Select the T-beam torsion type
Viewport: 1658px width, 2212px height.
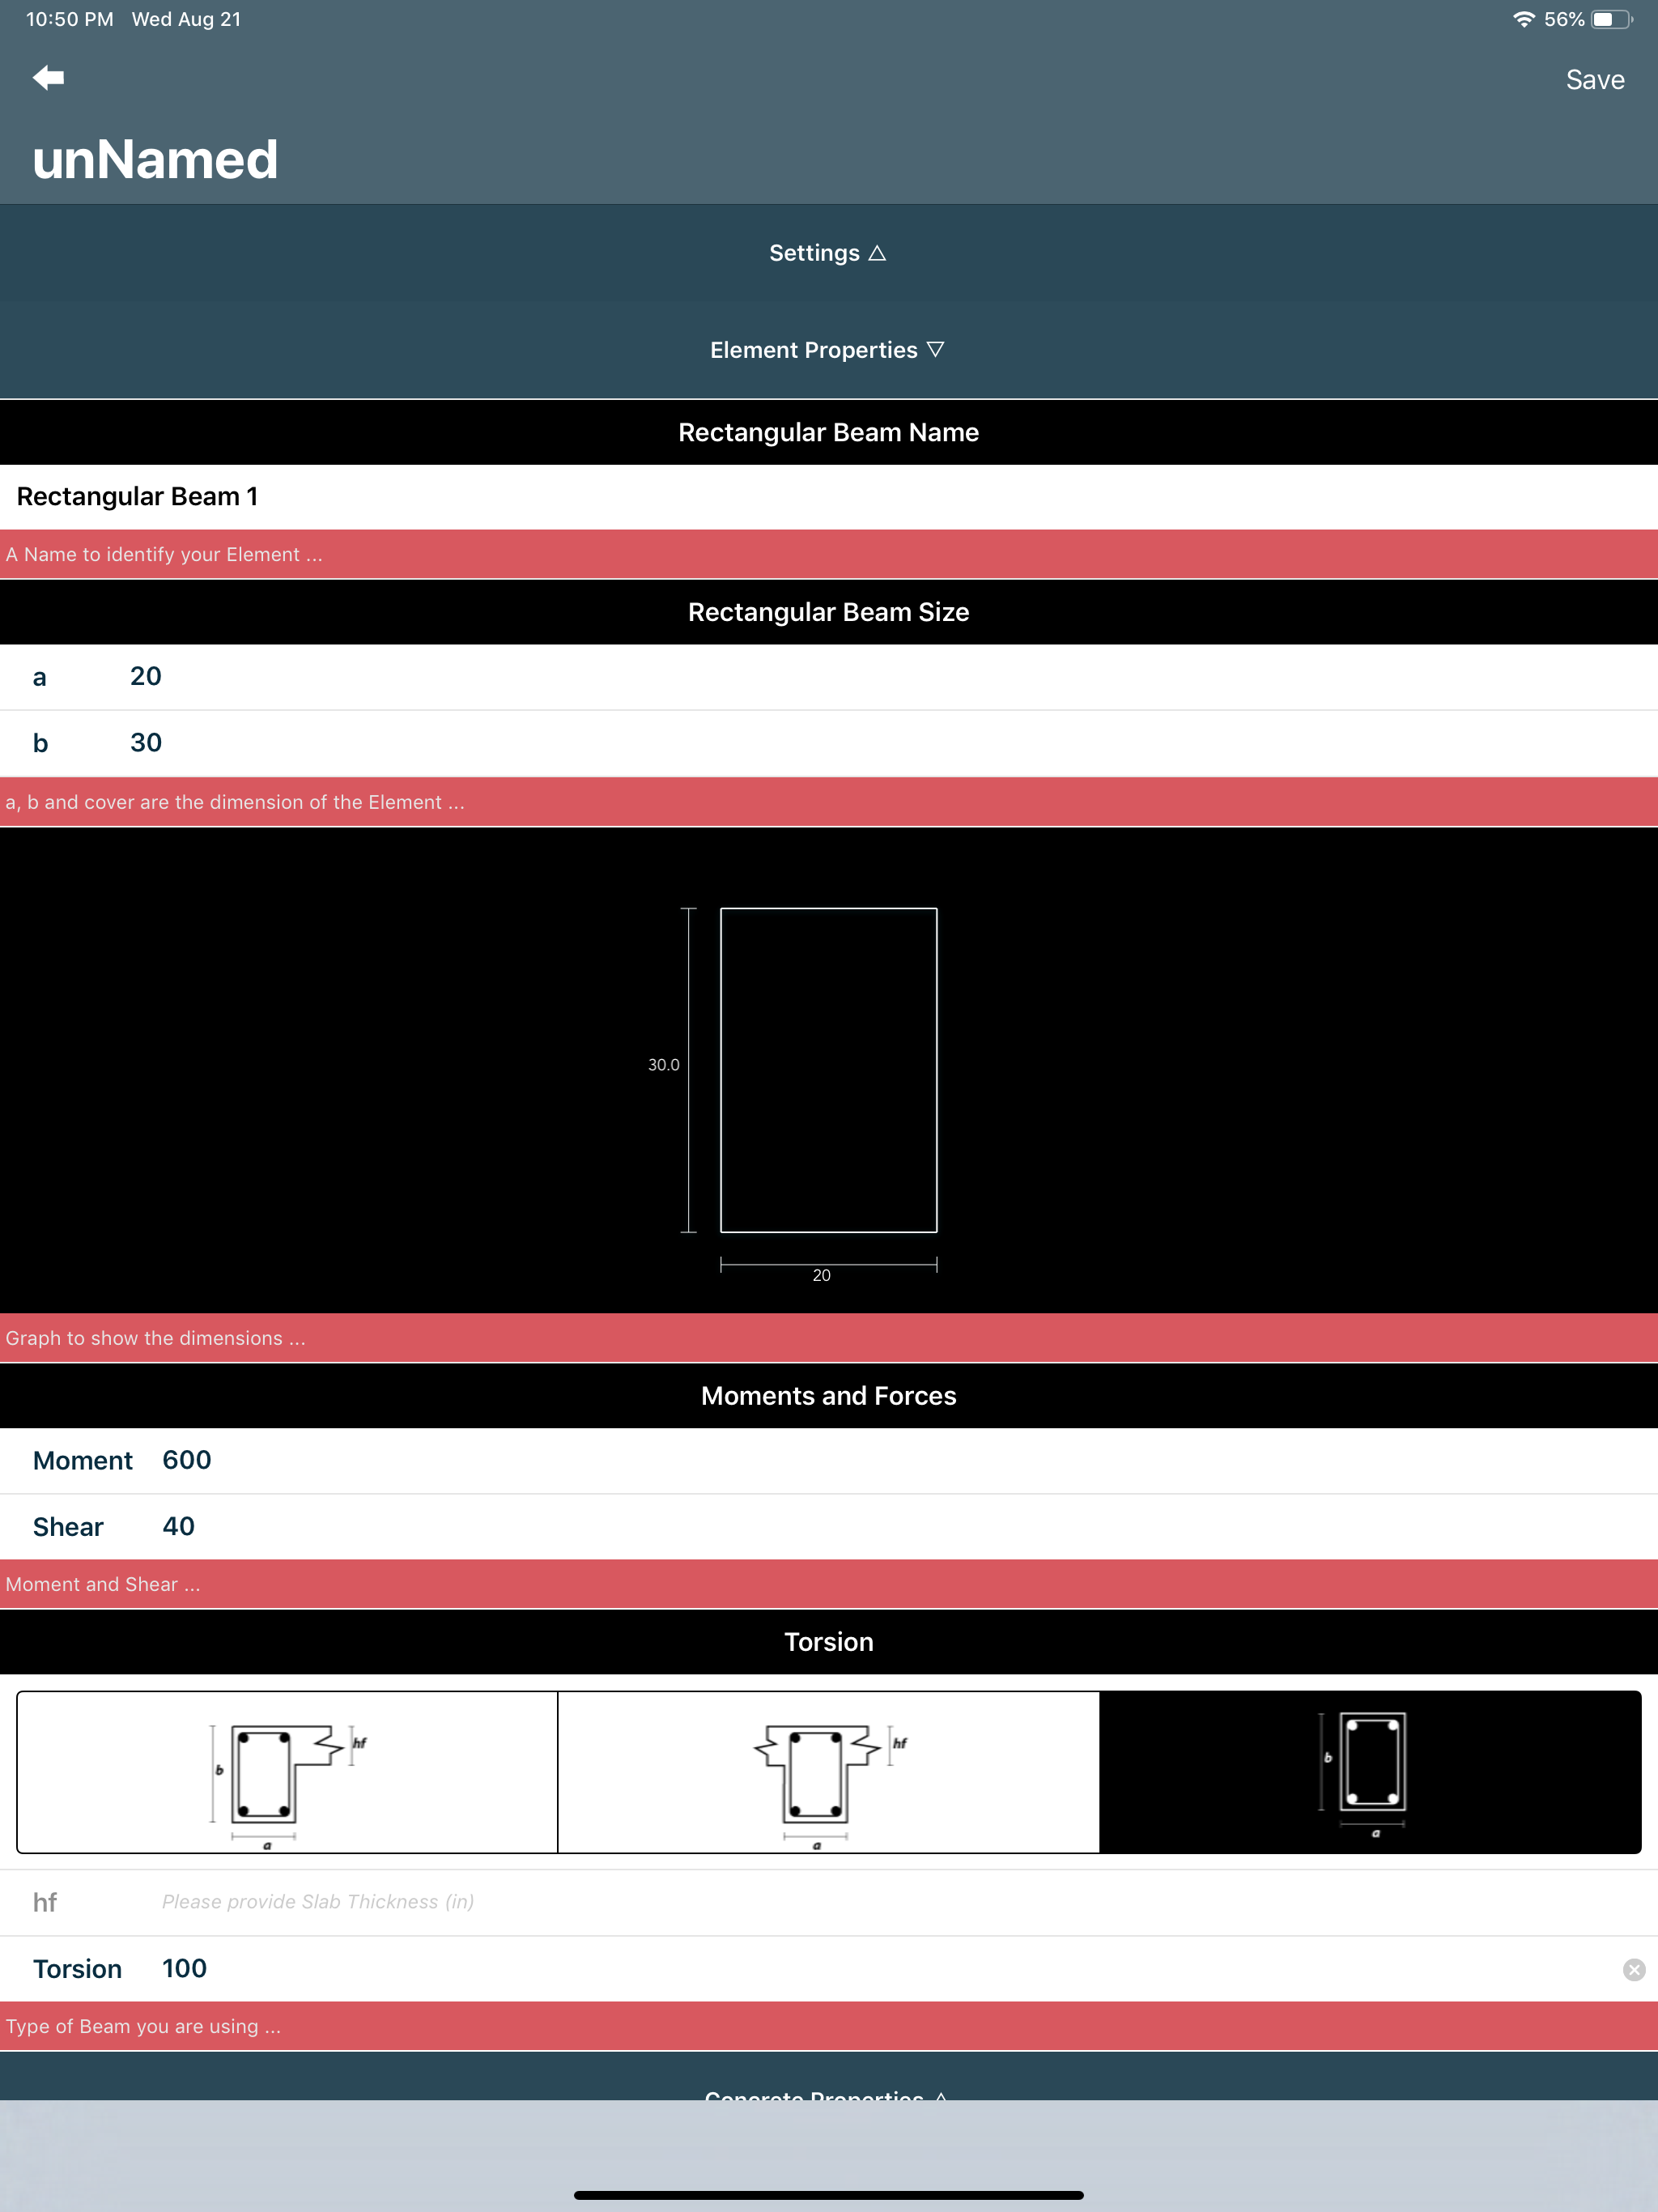pyautogui.click(x=828, y=1772)
